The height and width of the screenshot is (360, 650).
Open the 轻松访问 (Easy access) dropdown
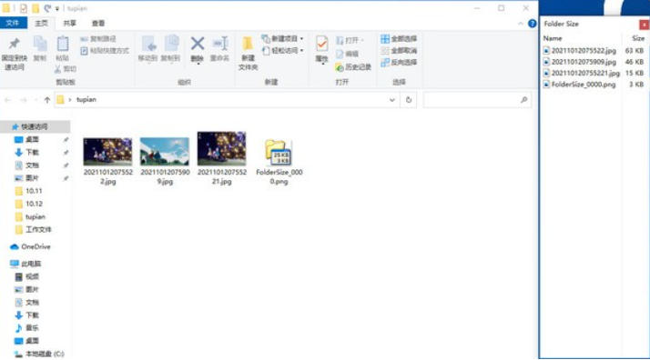click(283, 51)
